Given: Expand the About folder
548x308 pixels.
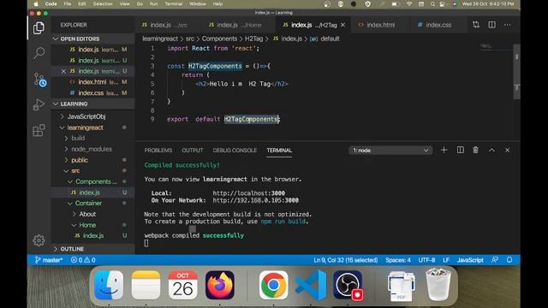Looking at the screenshot, I should [87, 214].
